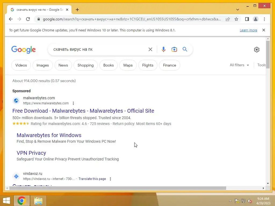Switch to the Flights filter
The height and width of the screenshot is (206, 275).
(x=148, y=65)
